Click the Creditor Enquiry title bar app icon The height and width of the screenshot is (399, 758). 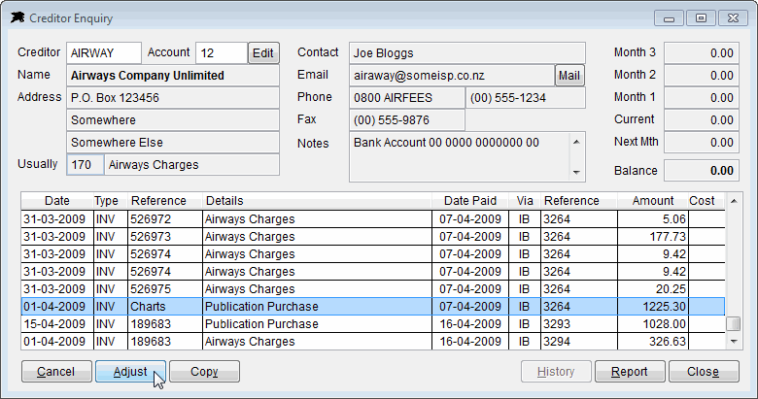point(17,17)
